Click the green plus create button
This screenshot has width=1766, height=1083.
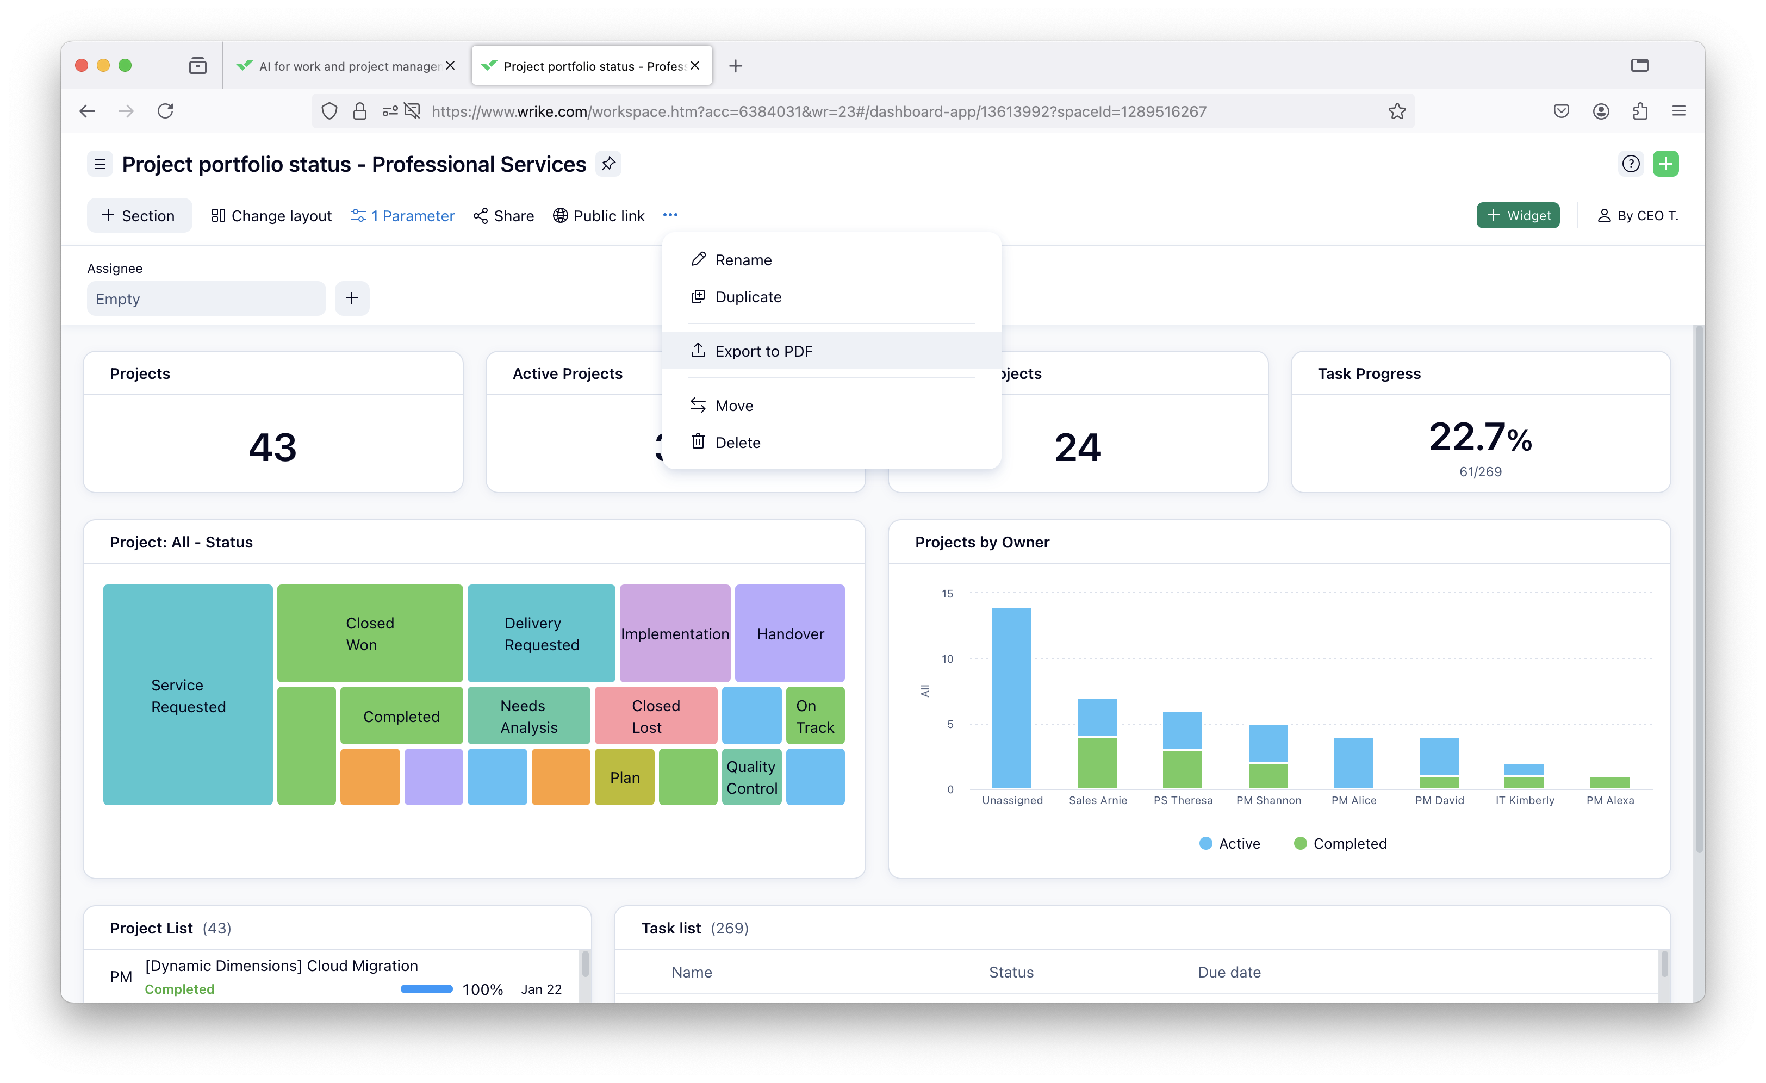[1665, 164]
